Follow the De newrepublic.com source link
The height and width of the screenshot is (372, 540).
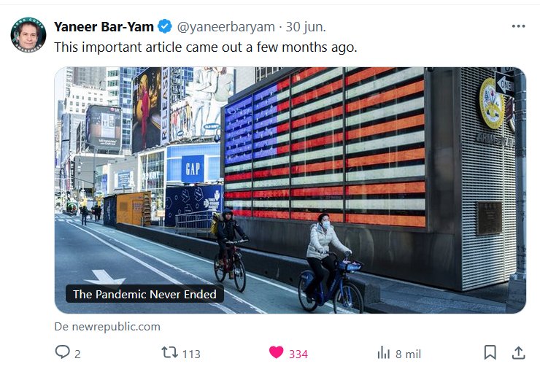point(107,327)
